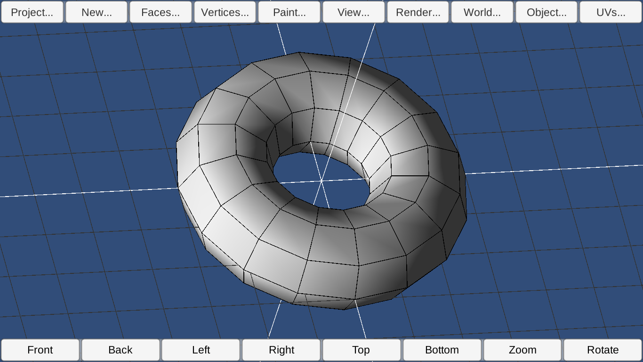643x362 pixels.
Task: Switch to Left view
Action: (201, 350)
